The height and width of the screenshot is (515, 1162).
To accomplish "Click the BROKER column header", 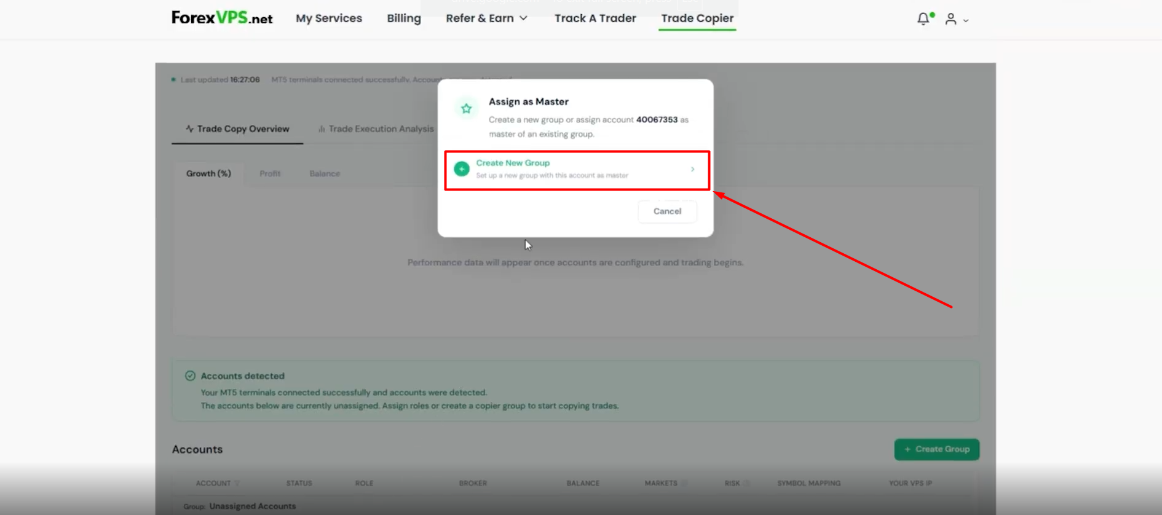I will (473, 483).
